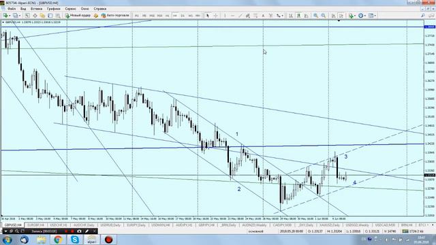
Task: Open Skype from the taskbar
Action: (x=75, y=240)
